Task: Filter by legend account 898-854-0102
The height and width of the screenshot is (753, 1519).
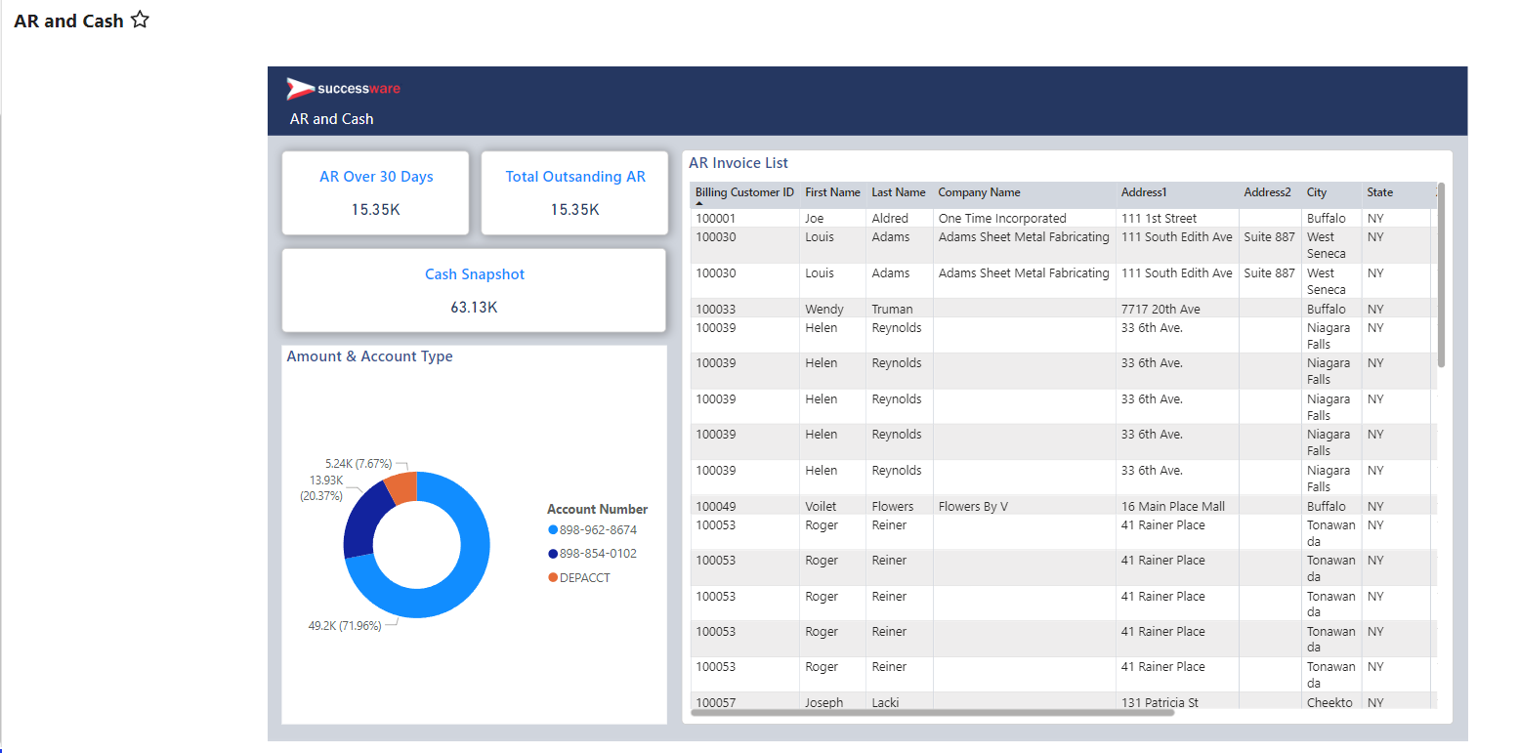Action: pos(592,554)
